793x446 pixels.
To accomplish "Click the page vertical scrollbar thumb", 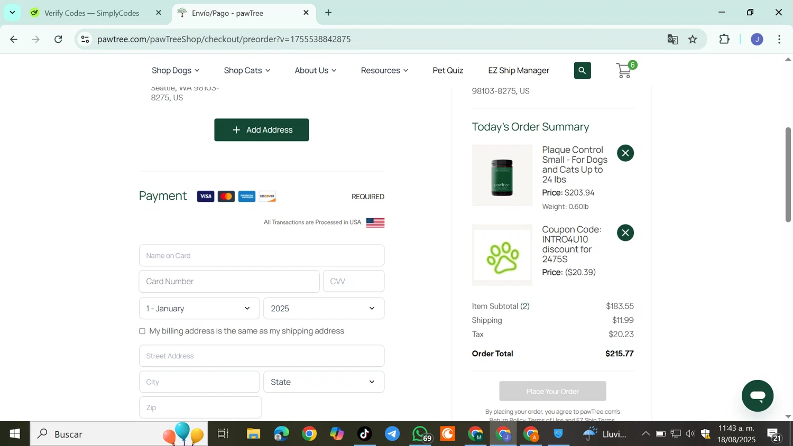I will pyautogui.click(x=788, y=174).
